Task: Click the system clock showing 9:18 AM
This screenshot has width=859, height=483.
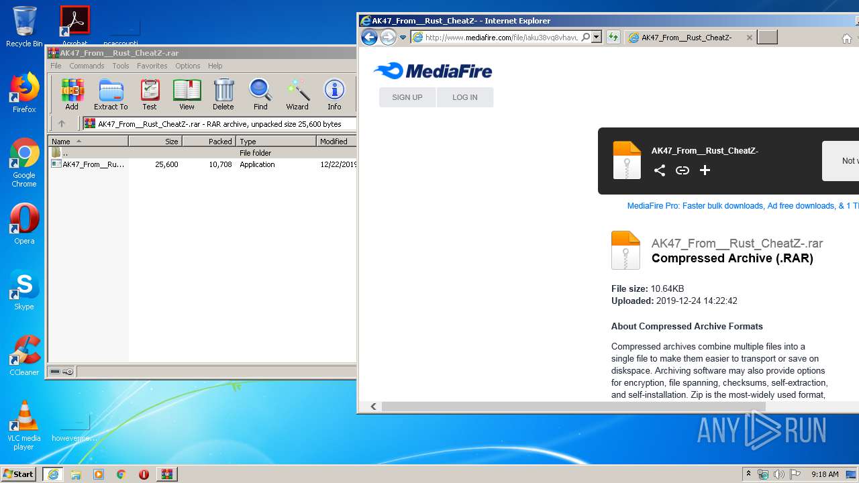Action: click(x=825, y=474)
